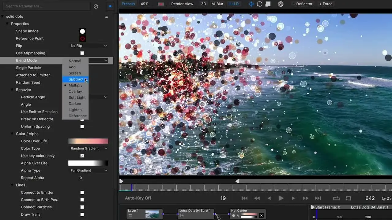Open the solid dots hamburger menu
The height and width of the screenshot is (220, 392).
click(107, 16)
